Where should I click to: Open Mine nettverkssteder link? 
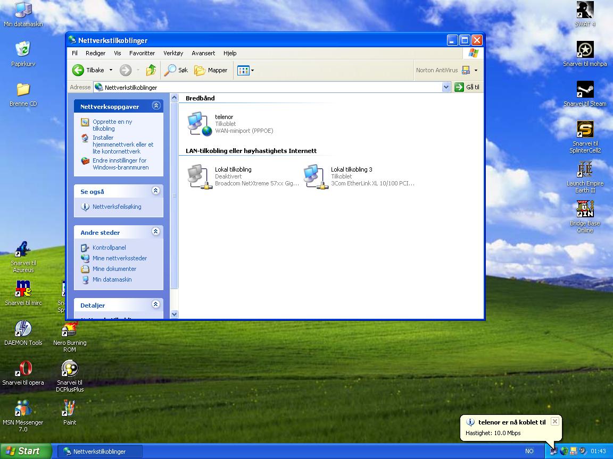click(120, 258)
